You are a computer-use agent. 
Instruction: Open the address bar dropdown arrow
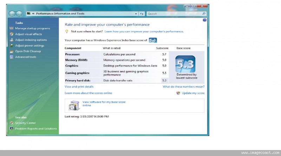tap(136, 14)
